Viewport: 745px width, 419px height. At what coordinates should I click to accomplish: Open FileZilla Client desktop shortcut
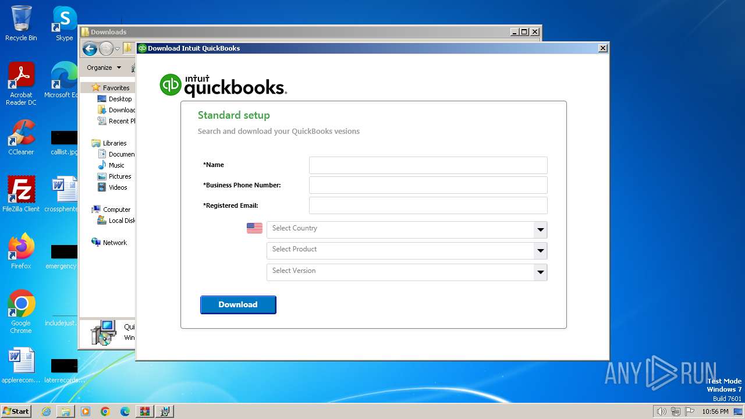[x=21, y=194]
